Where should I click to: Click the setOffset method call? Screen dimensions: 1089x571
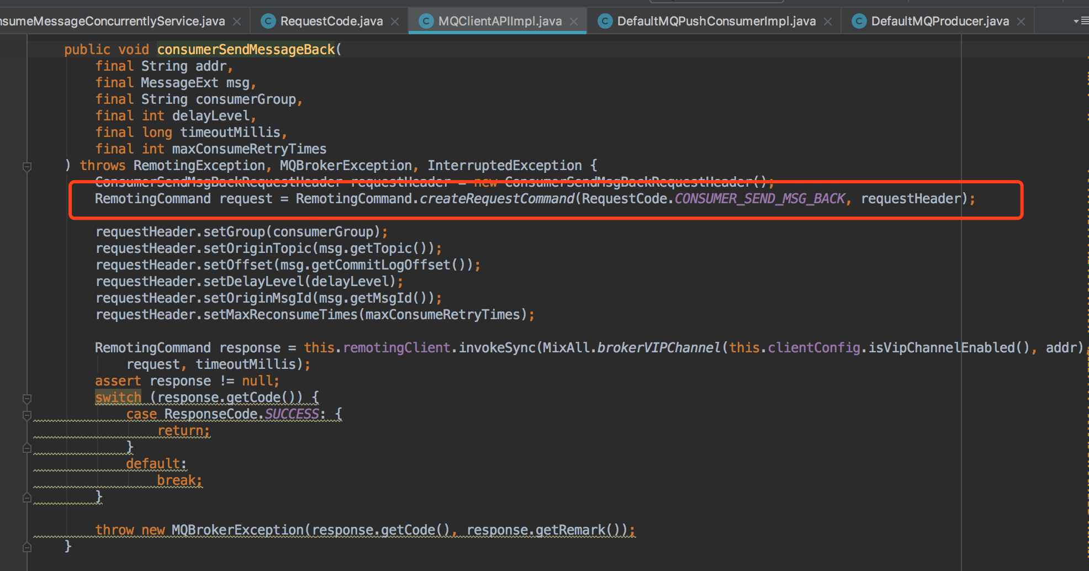tap(238, 265)
